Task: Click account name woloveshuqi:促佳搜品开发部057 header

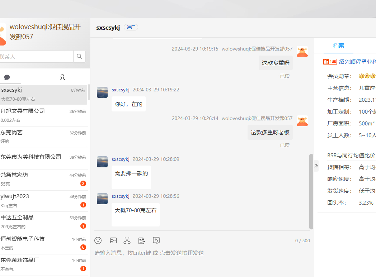Action: pyautogui.click(x=45, y=32)
